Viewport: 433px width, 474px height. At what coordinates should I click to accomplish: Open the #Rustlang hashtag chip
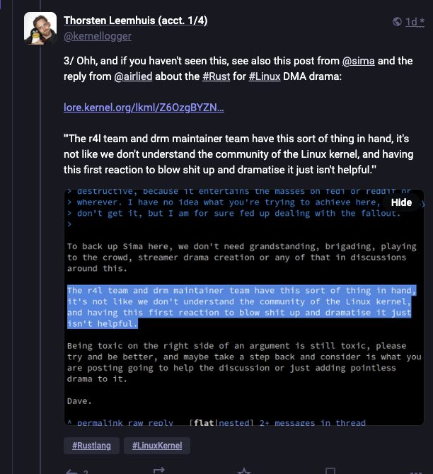click(91, 446)
